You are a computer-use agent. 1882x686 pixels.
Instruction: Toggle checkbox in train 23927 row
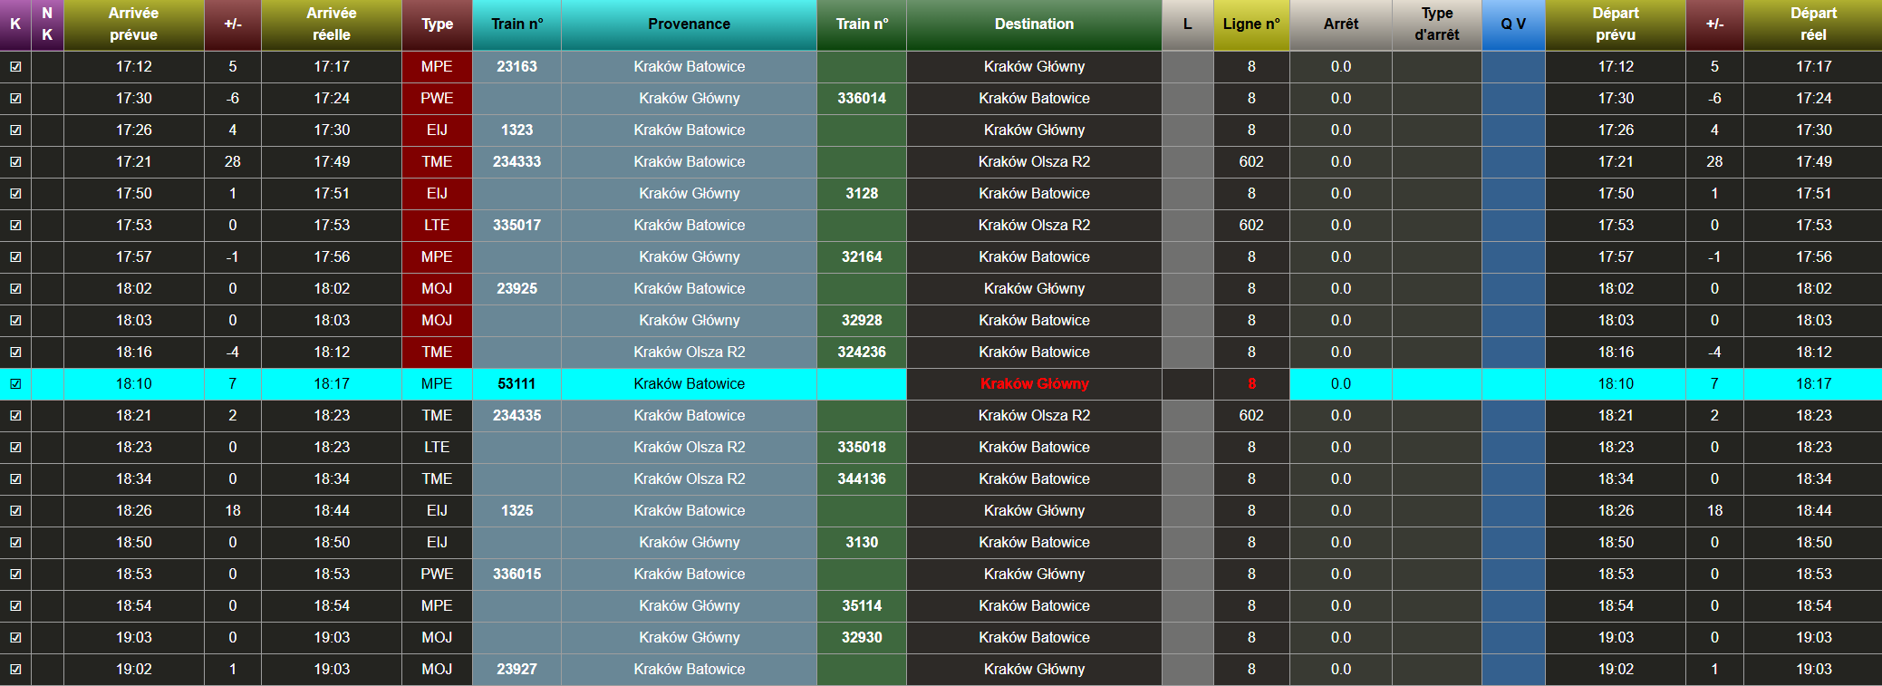point(15,669)
